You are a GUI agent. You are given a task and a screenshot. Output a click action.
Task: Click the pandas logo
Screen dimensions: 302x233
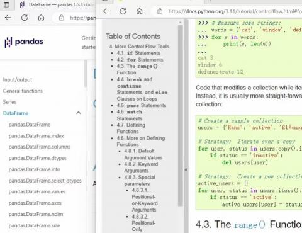click(24, 42)
